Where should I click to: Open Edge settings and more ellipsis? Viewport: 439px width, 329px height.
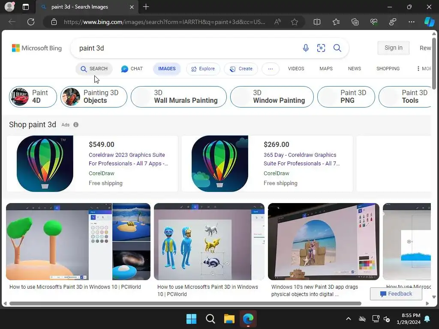pos(411,22)
